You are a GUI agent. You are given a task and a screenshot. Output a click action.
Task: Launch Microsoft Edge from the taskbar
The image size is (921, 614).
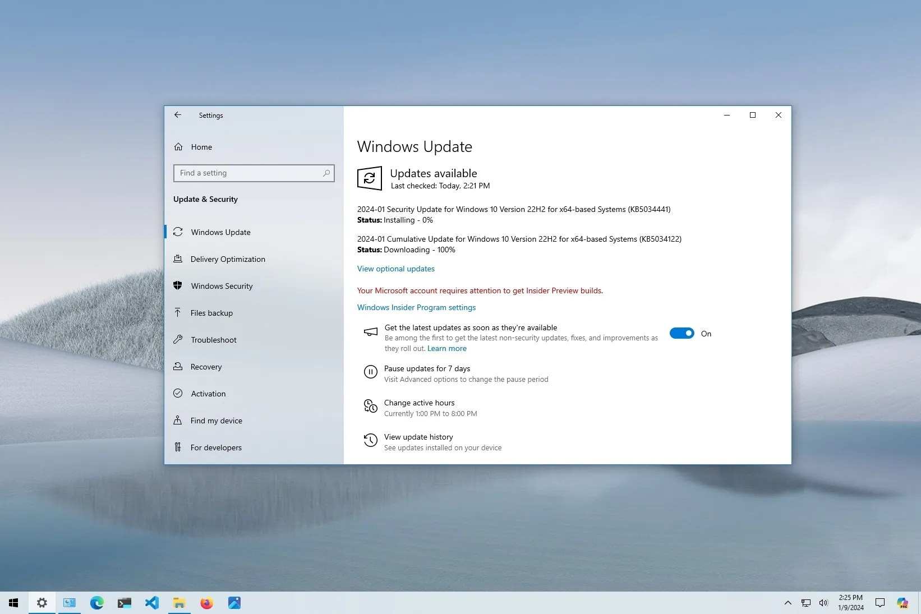(x=97, y=603)
